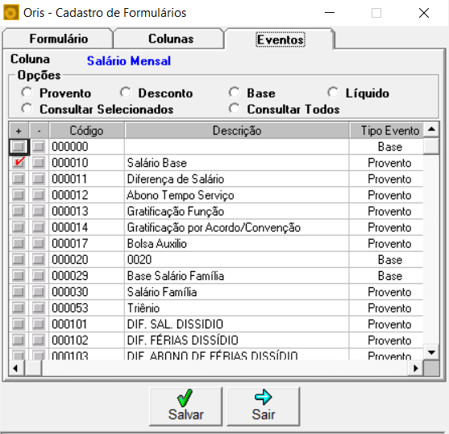Select the Bolsa Auxilio cell

pyautogui.click(x=237, y=244)
